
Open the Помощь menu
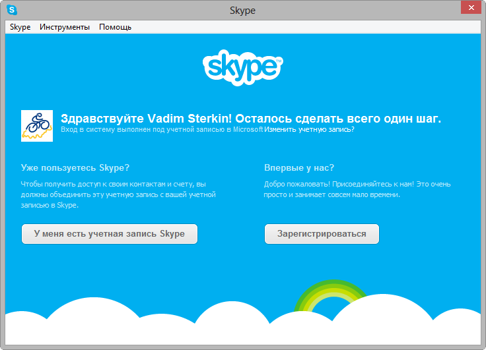[115, 27]
